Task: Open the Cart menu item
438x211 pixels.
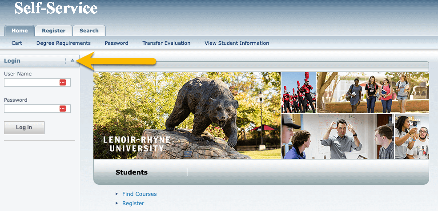Action: [x=17, y=43]
